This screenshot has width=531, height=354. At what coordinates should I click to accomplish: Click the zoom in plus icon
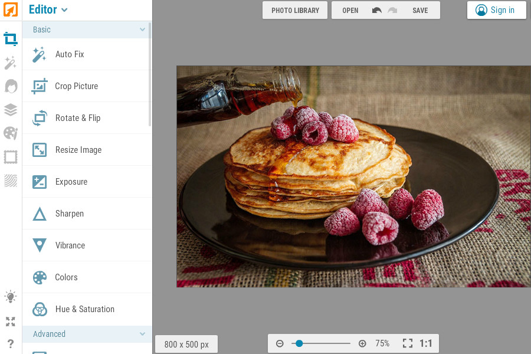(362, 343)
